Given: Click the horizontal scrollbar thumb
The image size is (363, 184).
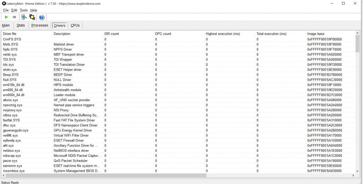Looking at the screenshot, I should (106, 175).
